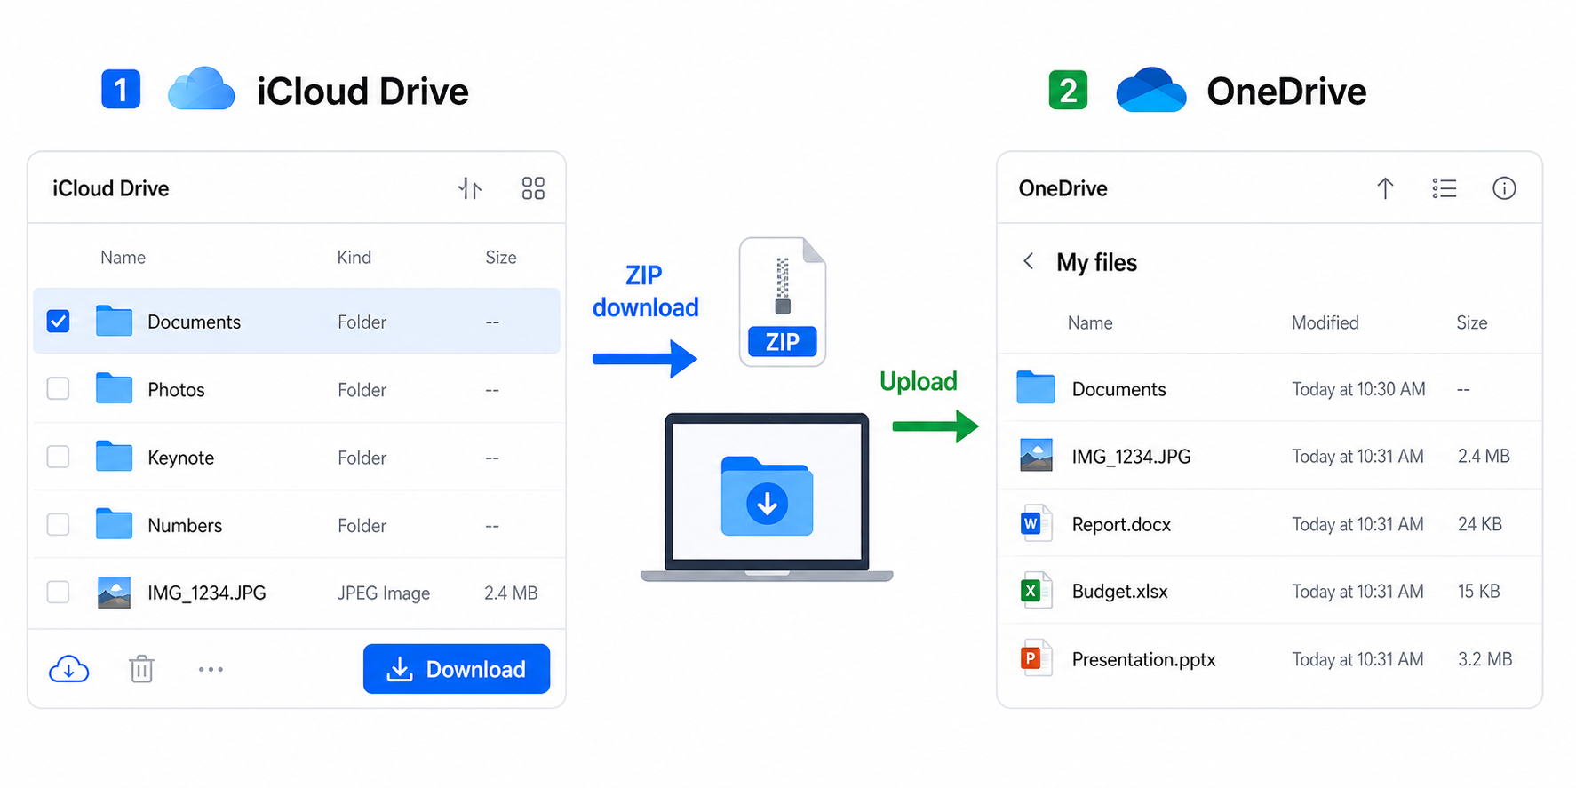Click the trash delete icon in iCloud Drive
This screenshot has width=1576, height=788.
141,669
